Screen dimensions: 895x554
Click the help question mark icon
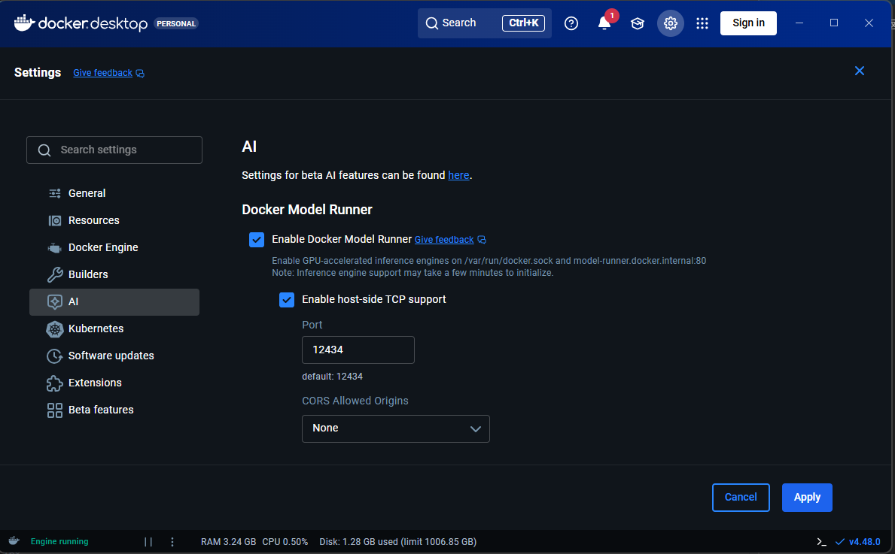click(571, 23)
